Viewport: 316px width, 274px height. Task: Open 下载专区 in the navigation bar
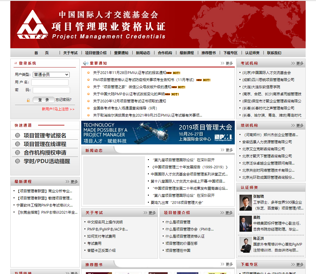[x=231, y=53]
